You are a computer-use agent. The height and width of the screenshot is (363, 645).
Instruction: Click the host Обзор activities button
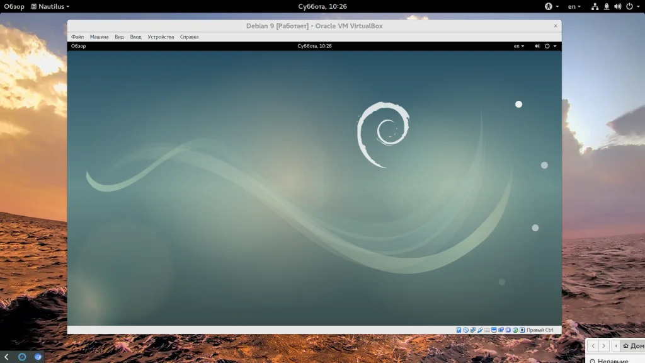pyautogui.click(x=14, y=6)
